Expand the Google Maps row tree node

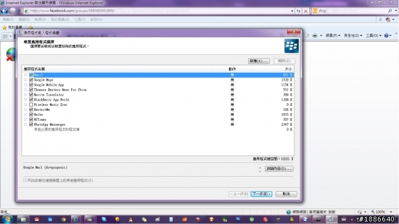click(x=26, y=80)
